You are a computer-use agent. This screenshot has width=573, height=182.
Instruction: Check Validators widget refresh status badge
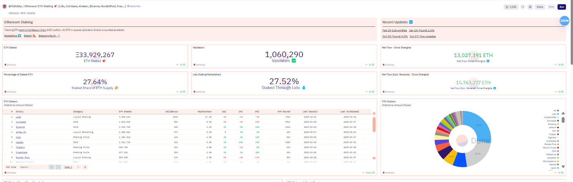[372, 65]
